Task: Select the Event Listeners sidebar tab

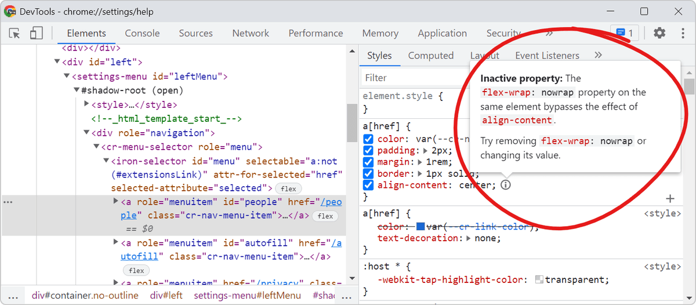Action: pos(547,56)
